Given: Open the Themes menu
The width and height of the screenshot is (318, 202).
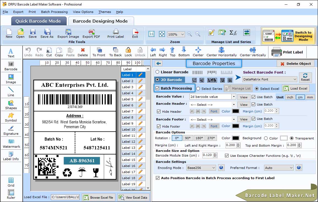Looking at the screenshot, I should 105,12.
